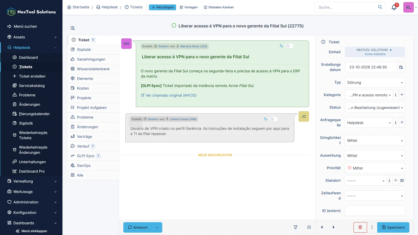Add a new Standort with the plus

[396, 180]
